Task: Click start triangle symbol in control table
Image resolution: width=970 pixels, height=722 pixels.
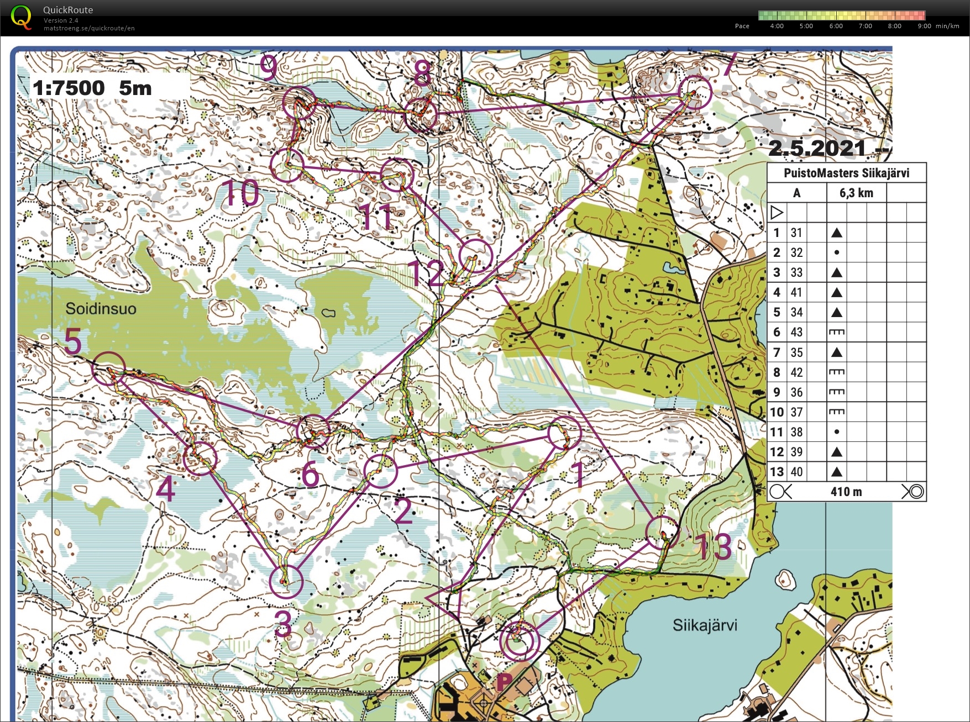Action: click(x=777, y=212)
